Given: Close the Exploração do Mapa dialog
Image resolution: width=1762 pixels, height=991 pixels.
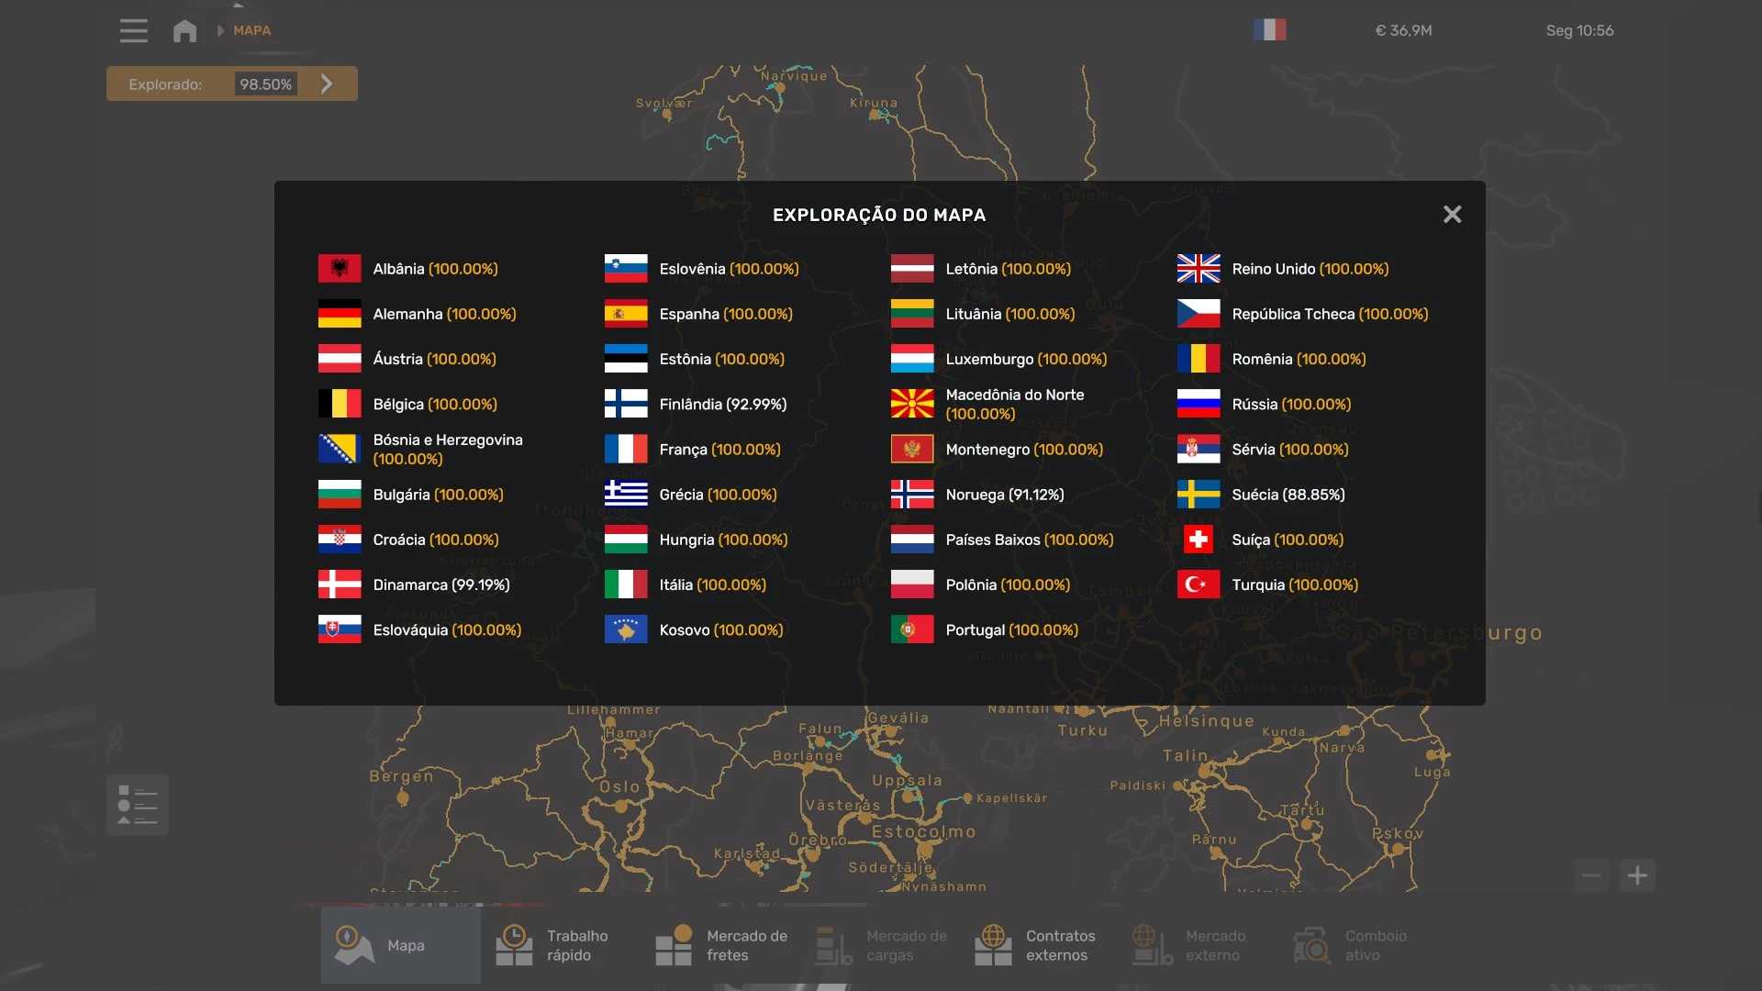Looking at the screenshot, I should (x=1452, y=215).
